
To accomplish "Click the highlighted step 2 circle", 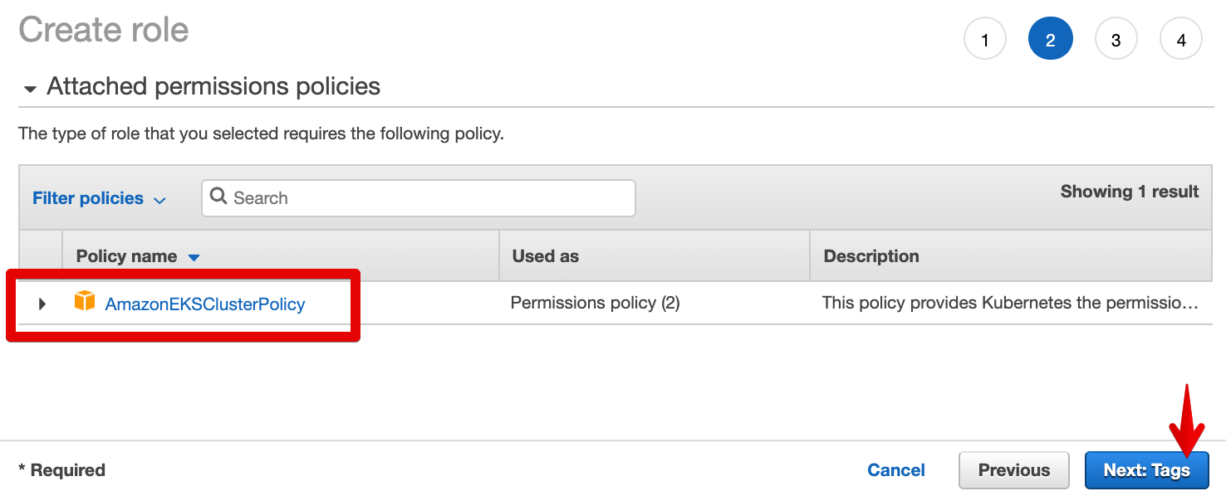I will (1050, 40).
